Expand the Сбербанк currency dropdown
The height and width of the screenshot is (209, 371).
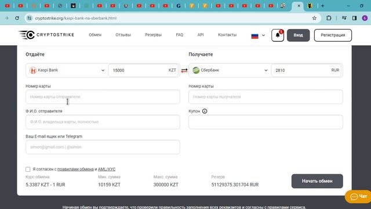tap(230, 70)
